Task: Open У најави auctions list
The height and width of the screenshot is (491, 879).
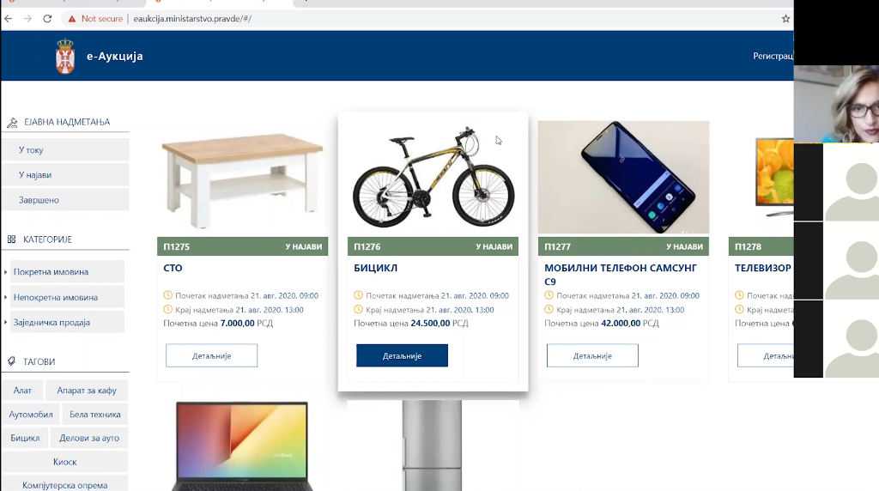Action: [x=65, y=175]
